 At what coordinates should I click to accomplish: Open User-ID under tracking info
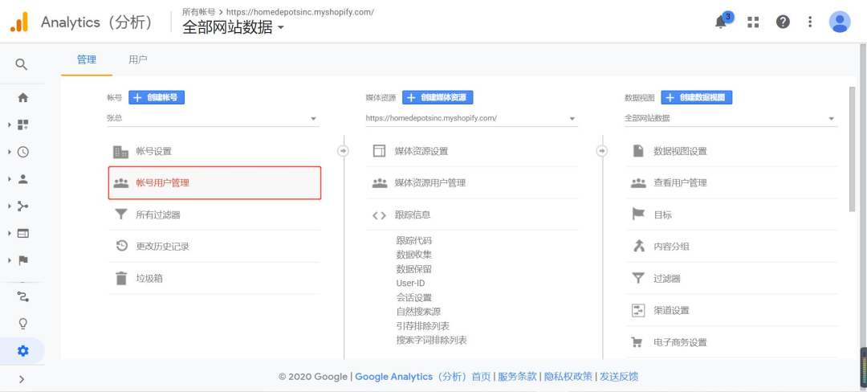pyautogui.click(x=410, y=283)
